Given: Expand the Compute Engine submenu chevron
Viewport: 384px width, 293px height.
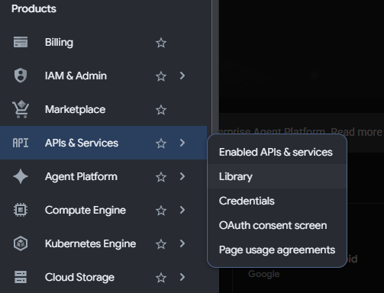Looking at the screenshot, I should 182,210.
